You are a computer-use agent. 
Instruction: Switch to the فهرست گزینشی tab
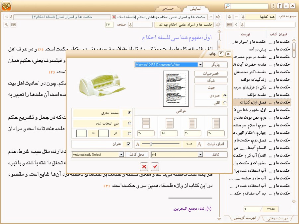(x=245, y=218)
